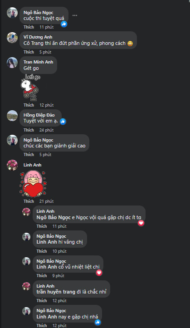
Task: Click heart reaction on 'cổ vũ nhiệt liệt' reply
Action: pos(99,273)
